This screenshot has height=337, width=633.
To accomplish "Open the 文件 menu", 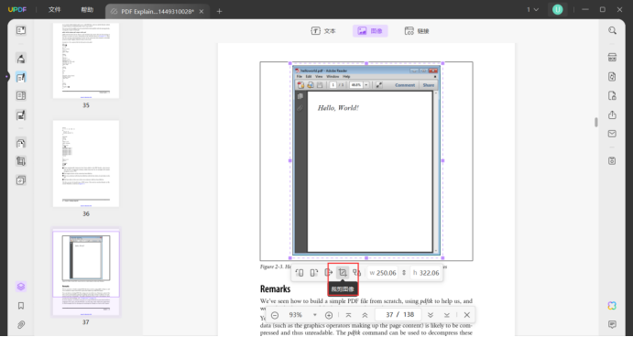I will (x=54, y=10).
